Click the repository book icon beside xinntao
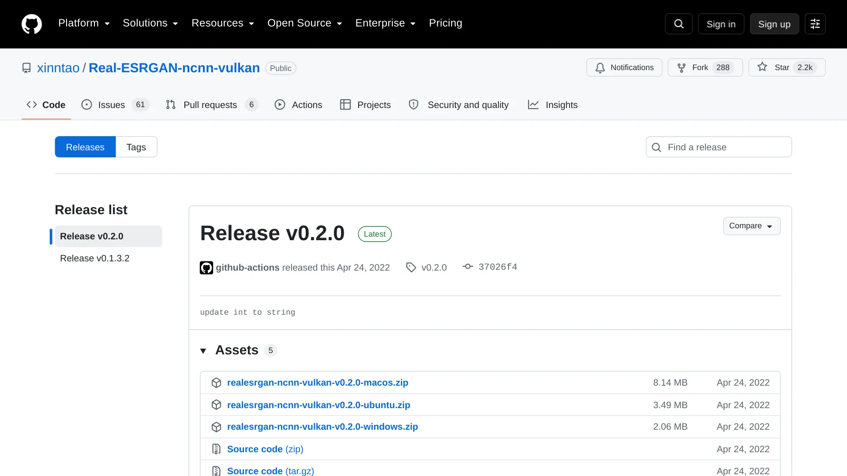This screenshot has width=847, height=476. point(26,68)
